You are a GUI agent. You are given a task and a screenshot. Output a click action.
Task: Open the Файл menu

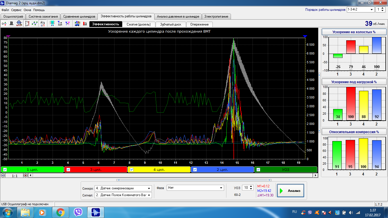click(x=5, y=10)
